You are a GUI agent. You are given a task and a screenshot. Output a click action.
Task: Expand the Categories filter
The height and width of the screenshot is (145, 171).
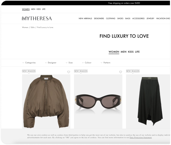click(x=29, y=63)
